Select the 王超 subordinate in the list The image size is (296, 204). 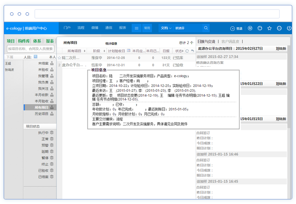click(x=8, y=64)
